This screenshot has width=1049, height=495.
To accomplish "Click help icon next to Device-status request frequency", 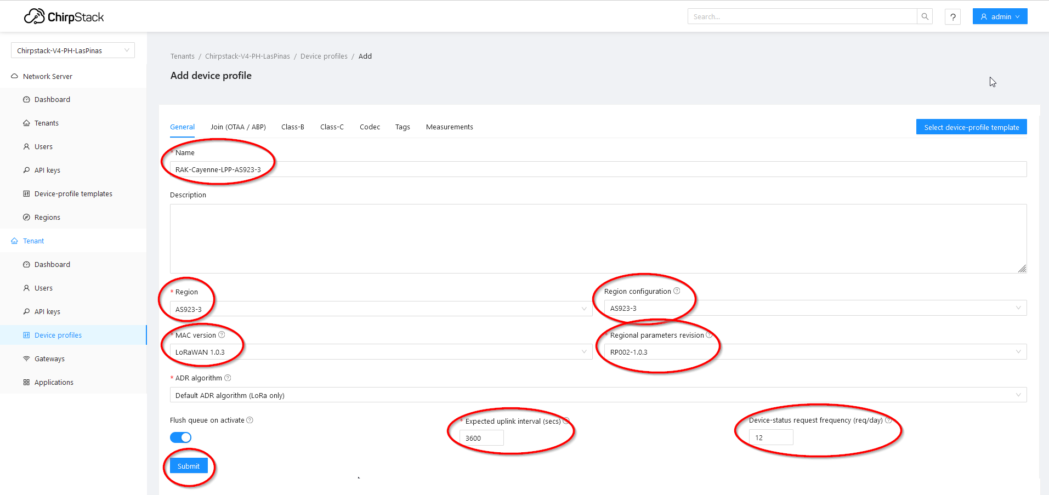I will click(888, 420).
